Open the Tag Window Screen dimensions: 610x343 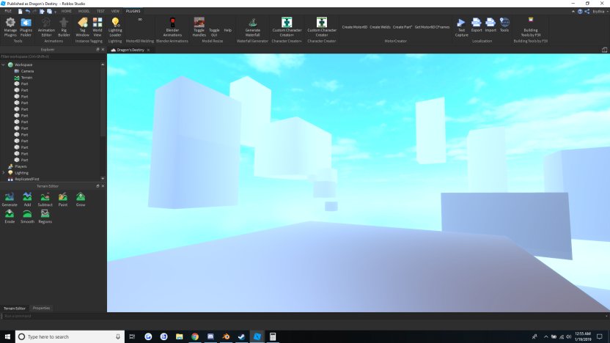[x=82, y=27]
